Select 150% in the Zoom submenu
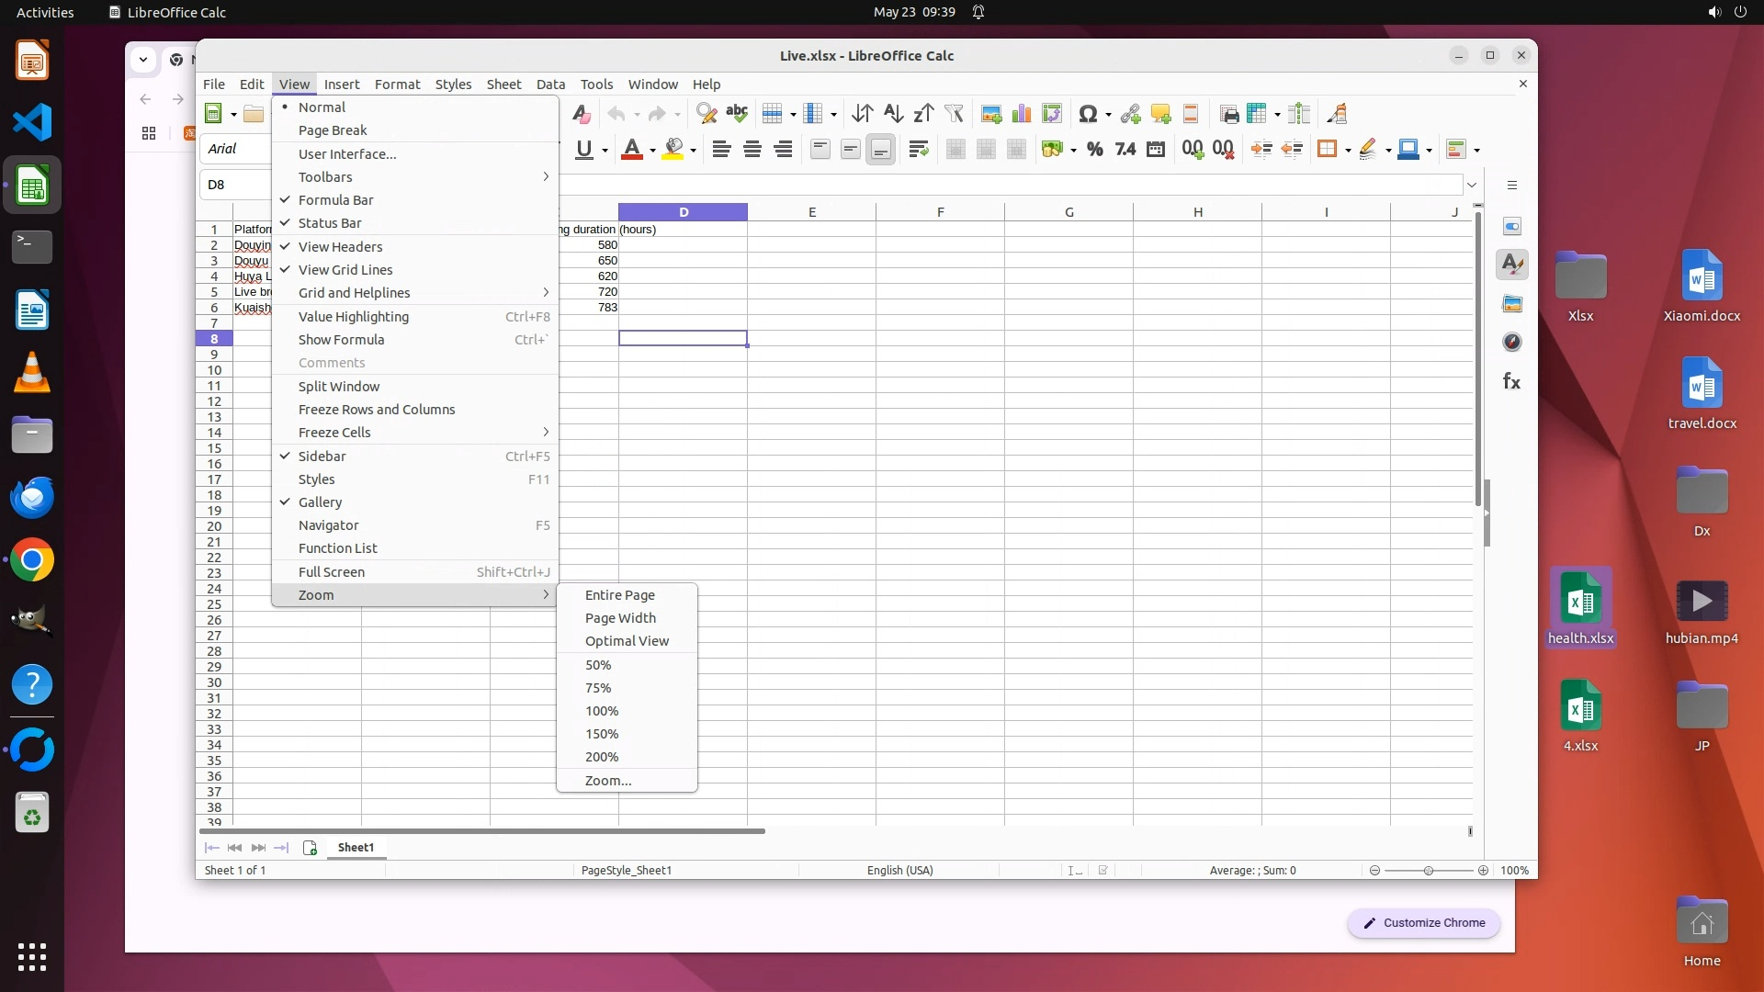 (x=602, y=734)
